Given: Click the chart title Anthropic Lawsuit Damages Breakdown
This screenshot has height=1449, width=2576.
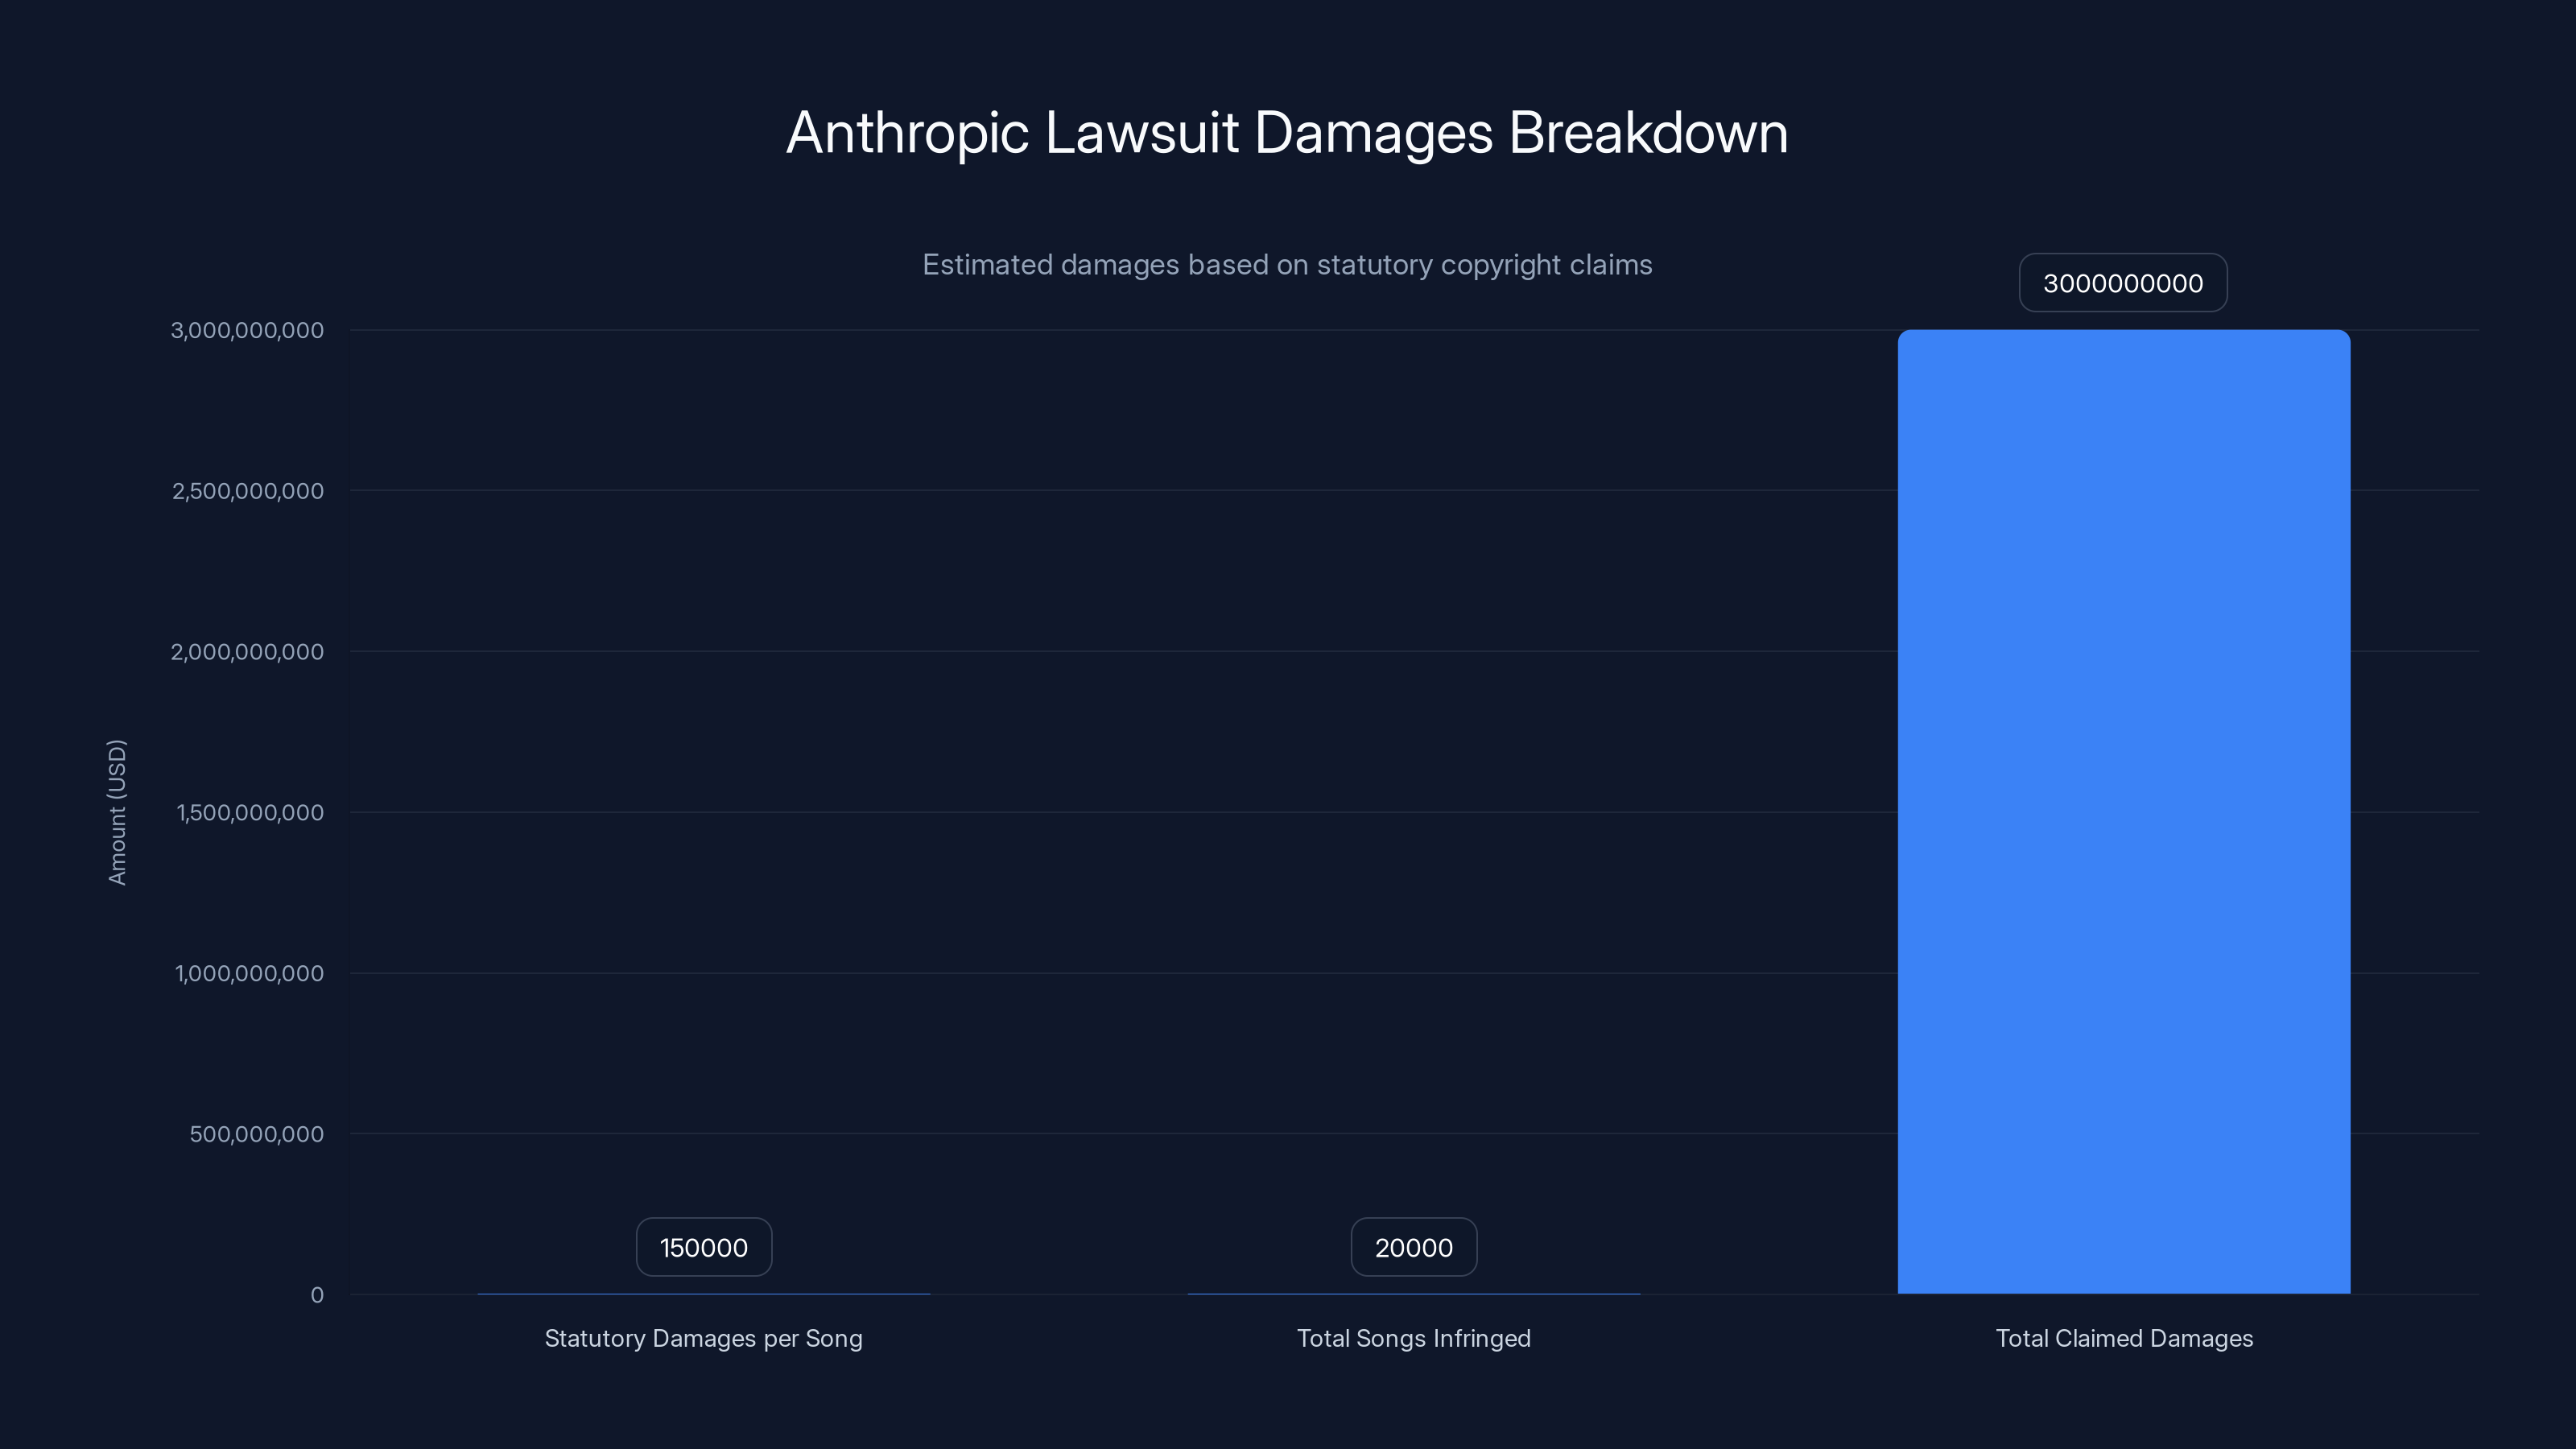Looking at the screenshot, I should pyautogui.click(x=1287, y=133).
